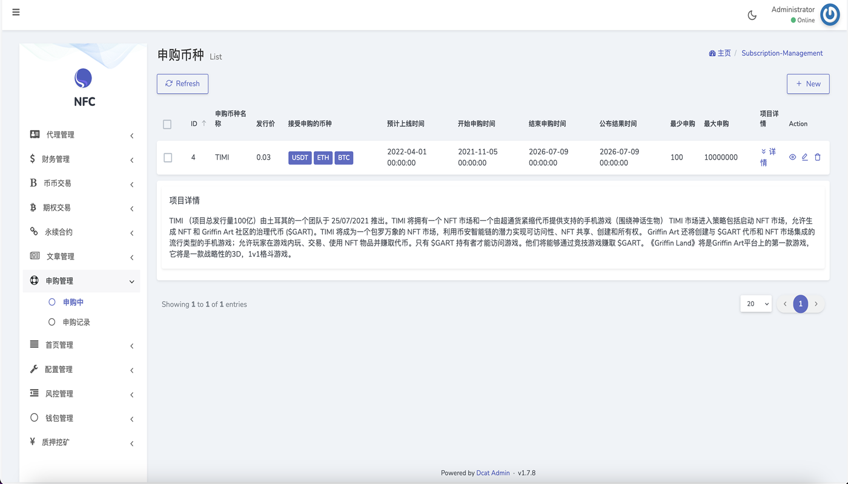Open the 质押挖矿 menu label

(56, 442)
